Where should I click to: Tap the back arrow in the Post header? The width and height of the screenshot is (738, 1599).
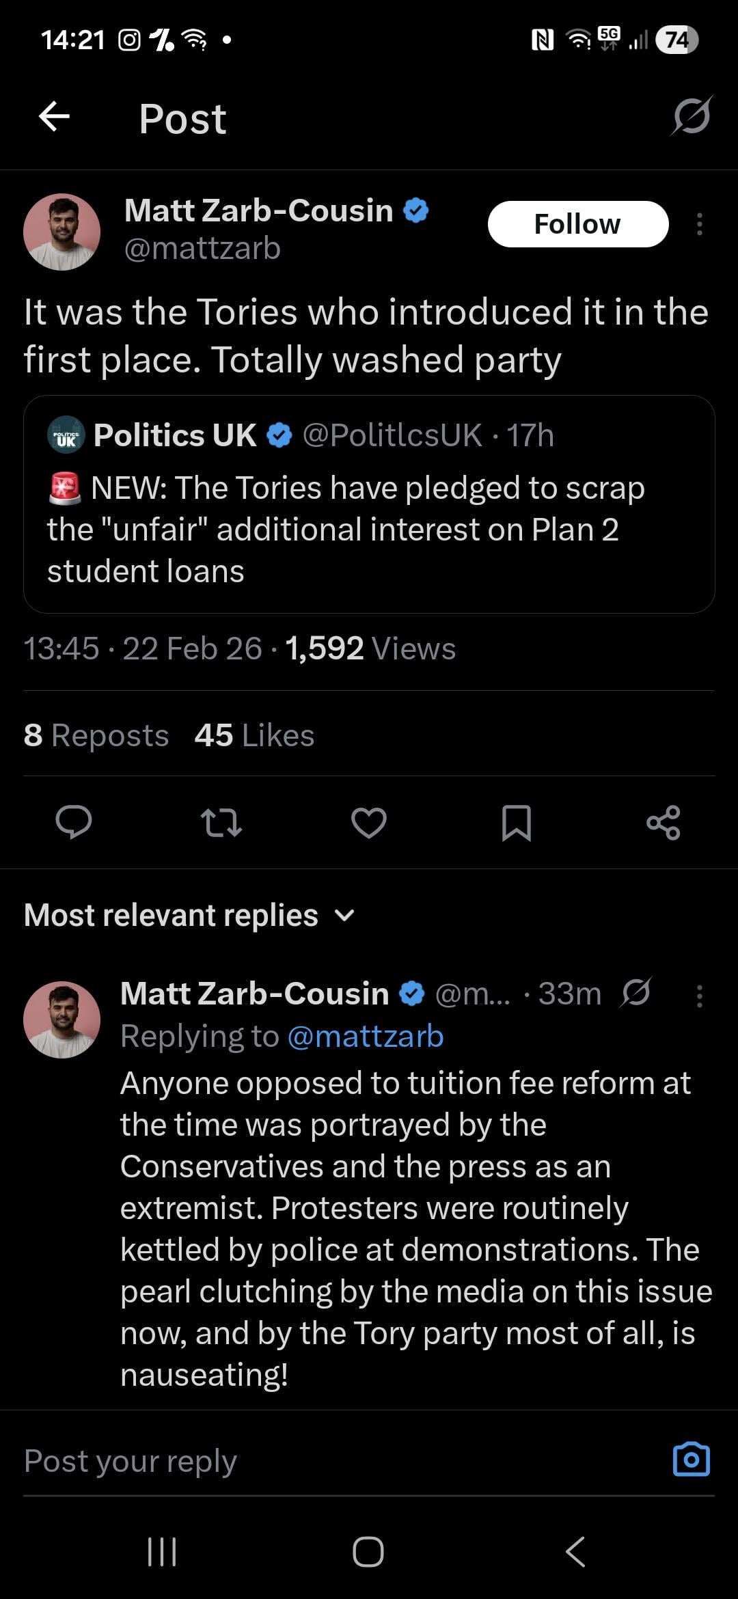click(55, 116)
